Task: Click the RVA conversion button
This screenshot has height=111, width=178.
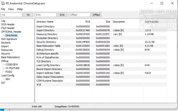Action: (62, 15)
